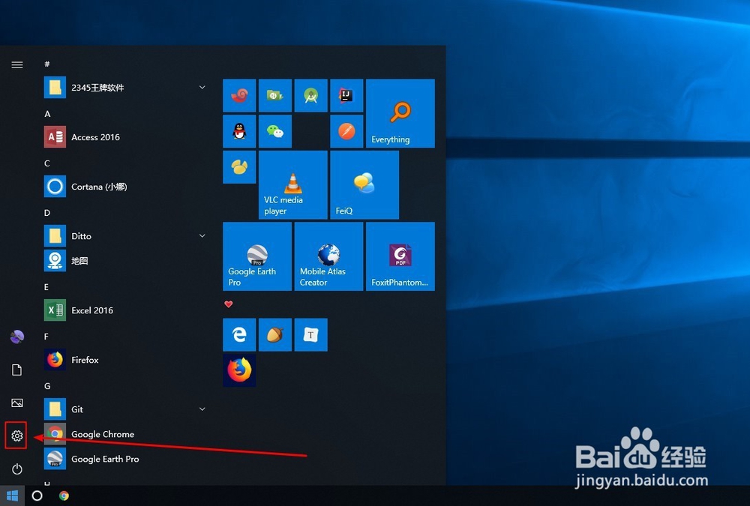The width and height of the screenshot is (750, 506).
Task: Launch Excel 2016 from the app list
Action: (x=126, y=310)
